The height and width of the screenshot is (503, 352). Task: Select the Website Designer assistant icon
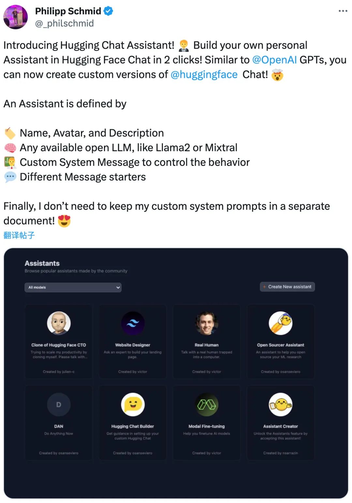point(133,323)
